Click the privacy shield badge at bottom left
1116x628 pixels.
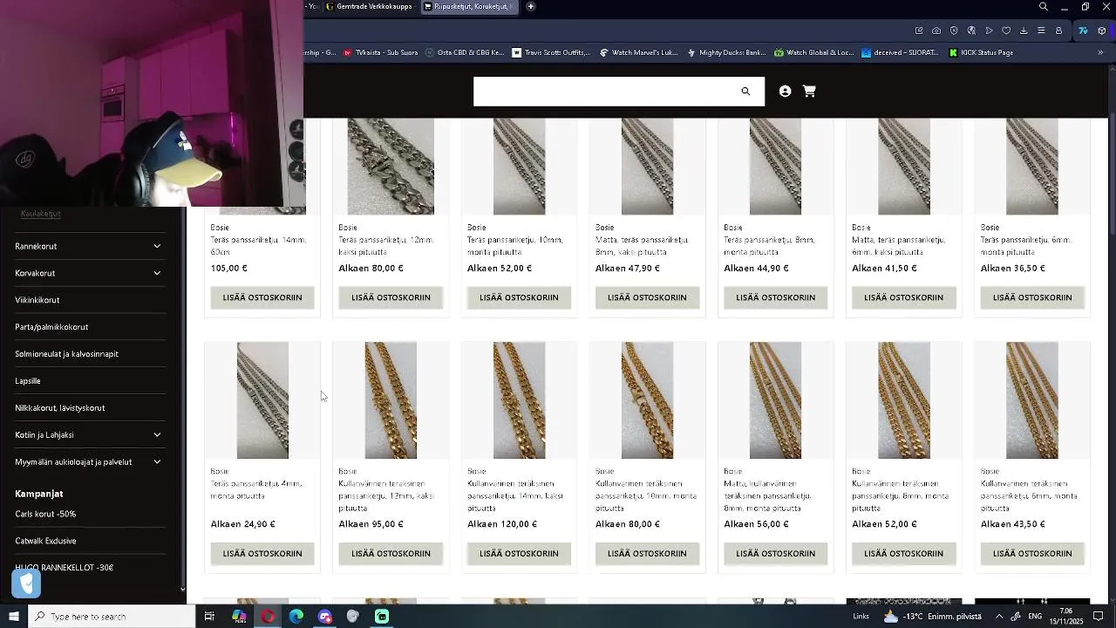click(x=26, y=583)
